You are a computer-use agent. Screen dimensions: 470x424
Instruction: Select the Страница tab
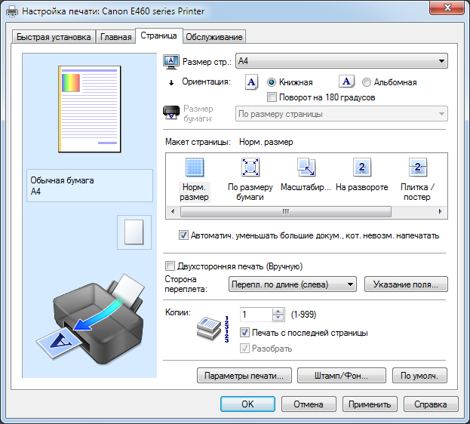[159, 35]
